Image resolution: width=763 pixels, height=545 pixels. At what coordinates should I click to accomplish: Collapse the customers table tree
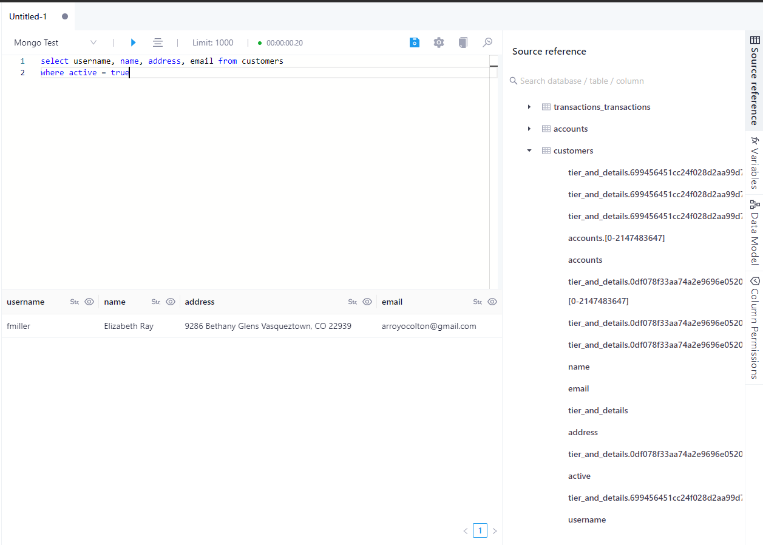click(x=529, y=151)
